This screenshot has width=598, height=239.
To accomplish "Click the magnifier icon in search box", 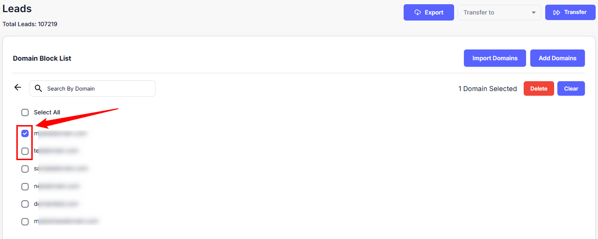I will coord(38,89).
